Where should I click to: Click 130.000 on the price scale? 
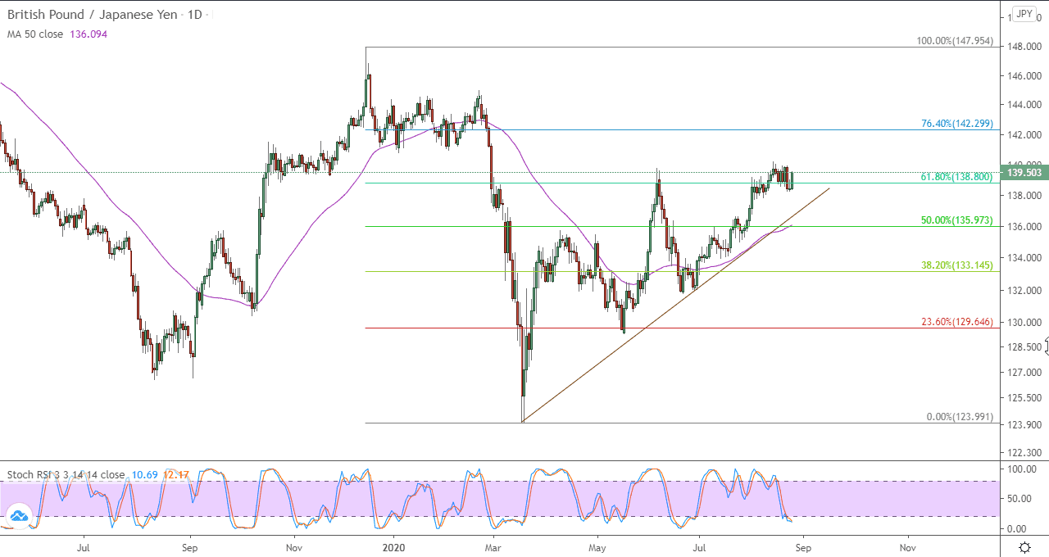[x=1024, y=323]
